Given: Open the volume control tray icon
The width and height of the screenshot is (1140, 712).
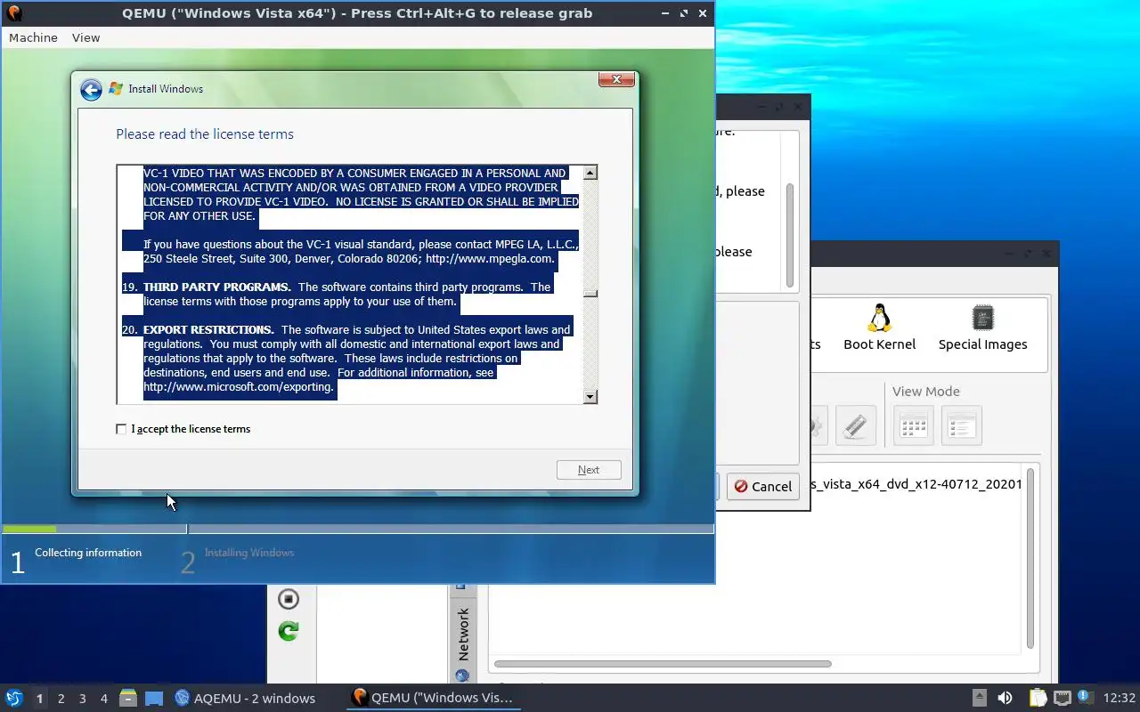Looking at the screenshot, I should click(x=1005, y=698).
